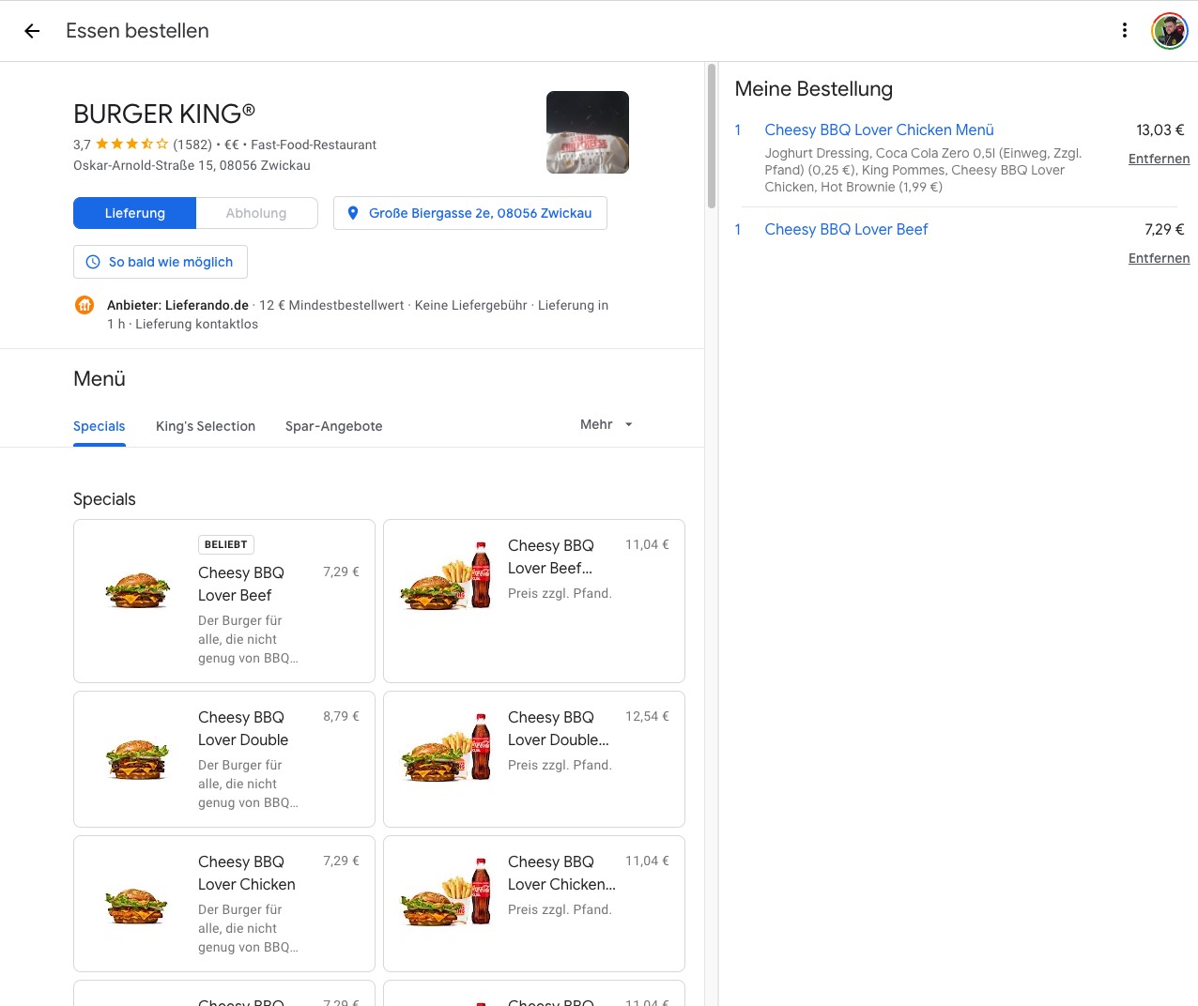This screenshot has height=1006, width=1198.
Task: Click the 11,04 € Lover Chicken menu image
Action: [446, 892]
